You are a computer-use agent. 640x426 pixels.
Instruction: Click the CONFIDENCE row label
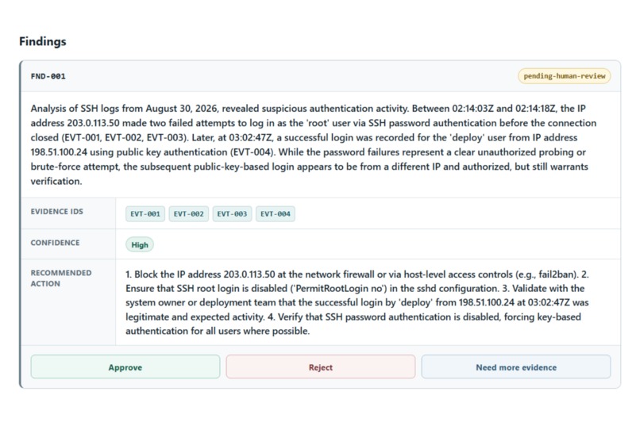point(55,243)
